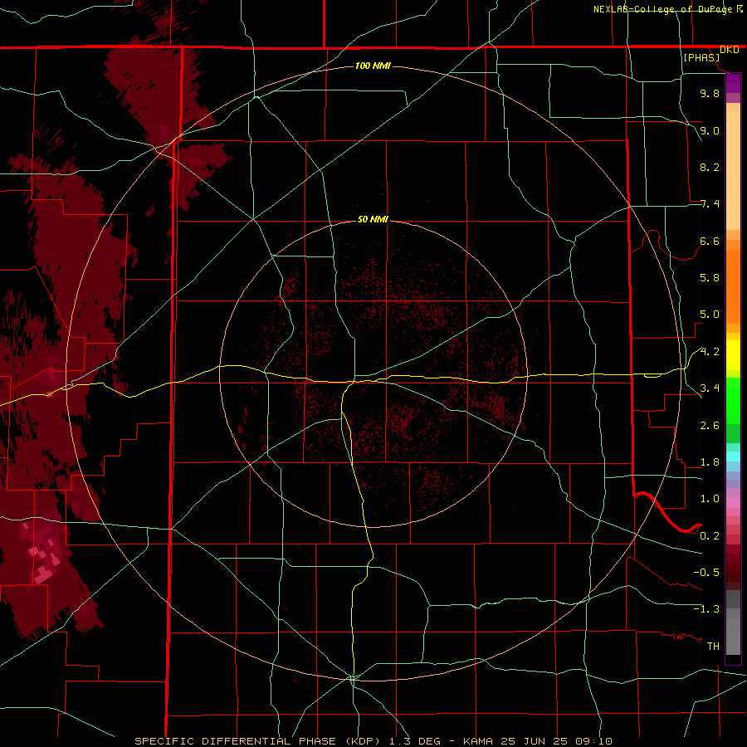This screenshot has height=747, width=747.
Task: Click the [PHAS] legend heading
Action: [x=701, y=57]
